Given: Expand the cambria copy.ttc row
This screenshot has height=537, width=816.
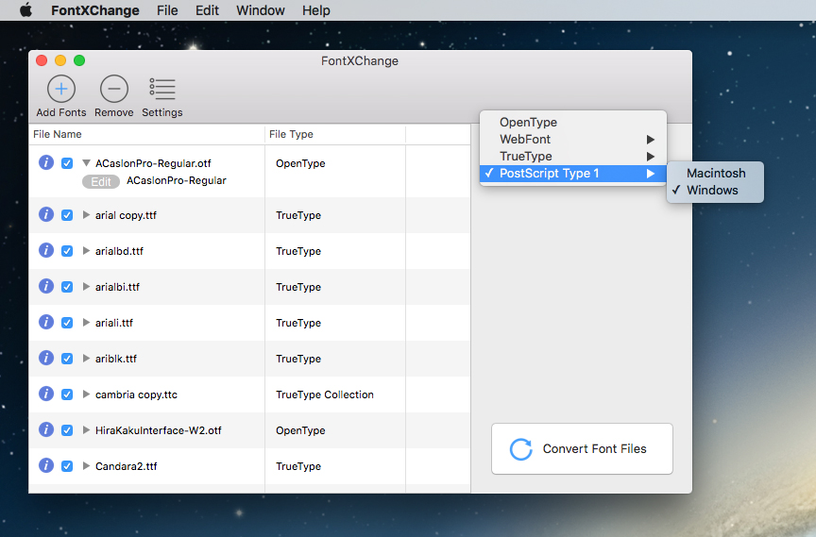Looking at the screenshot, I should click(x=86, y=394).
